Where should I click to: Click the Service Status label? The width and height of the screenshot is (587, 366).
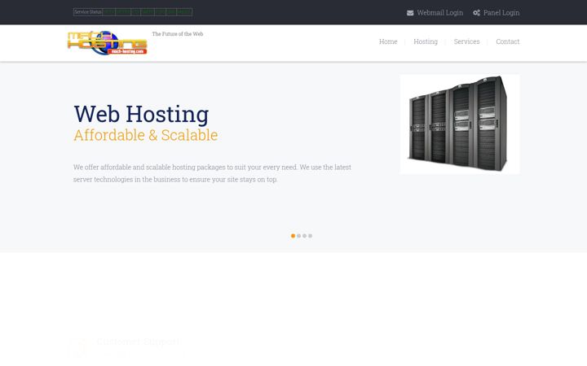(x=88, y=12)
